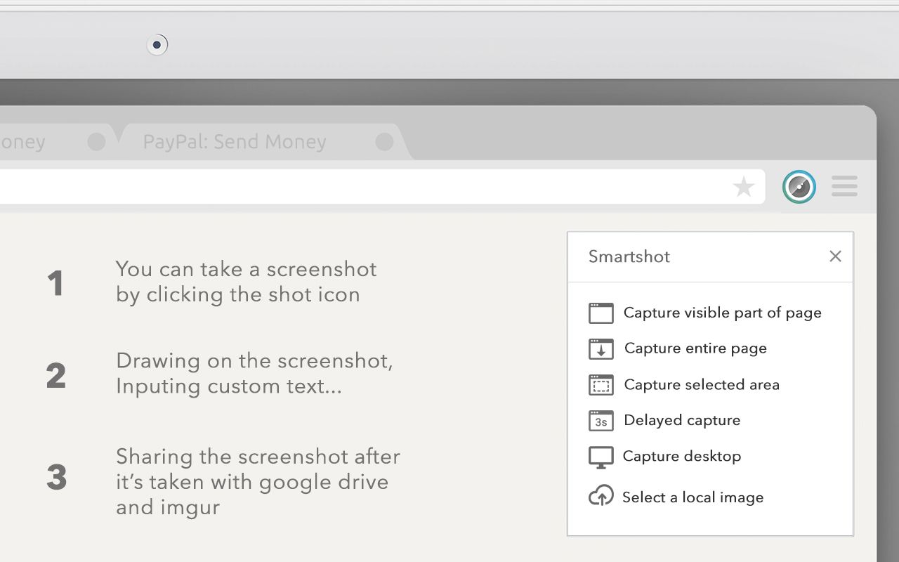This screenshot has width=899, height=562.
Task: Click inside the browser address bar
Action: point(351,186)
